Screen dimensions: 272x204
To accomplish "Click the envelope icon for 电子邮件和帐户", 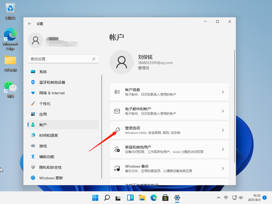I will (x=117, y=111).
